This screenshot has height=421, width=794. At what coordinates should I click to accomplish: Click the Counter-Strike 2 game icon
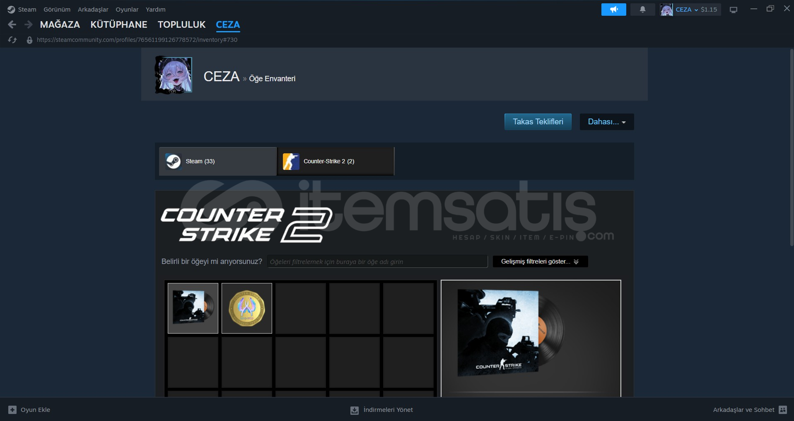tap(291, 161)
